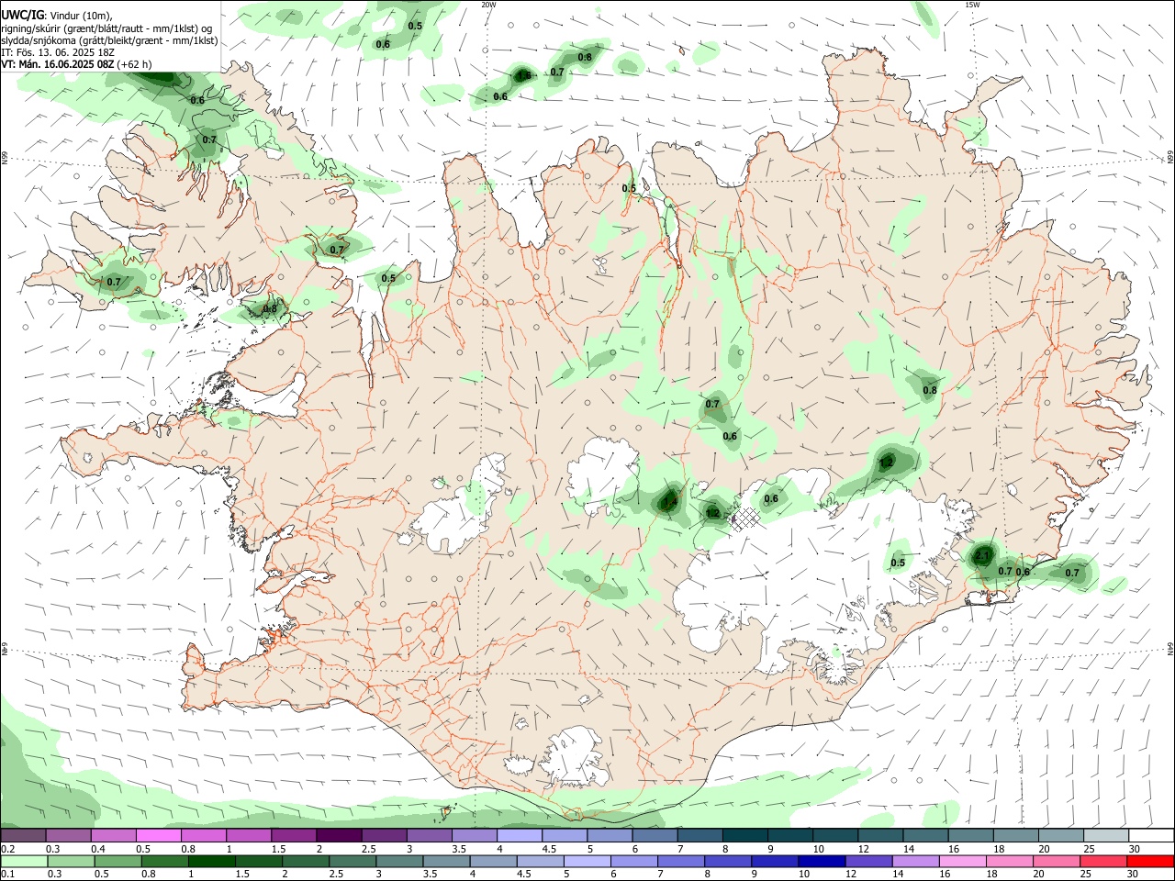
Task: Click the 1.2 value left of hatched marker
Action: (712, 513)
